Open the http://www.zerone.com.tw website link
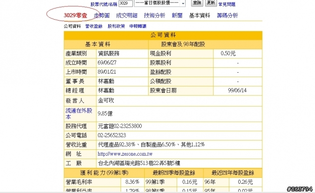This screenshot has height=193, width=315. pos(125,154)
